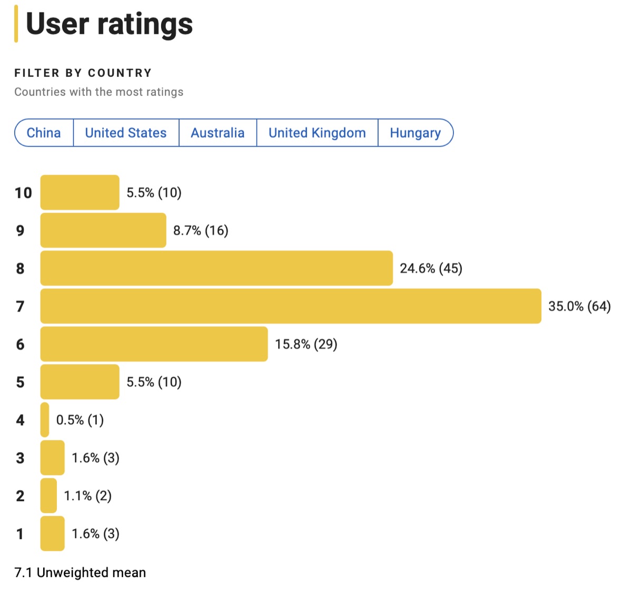
Task: Filter user ratings by Hungary
Action: (x=415, y=133)
